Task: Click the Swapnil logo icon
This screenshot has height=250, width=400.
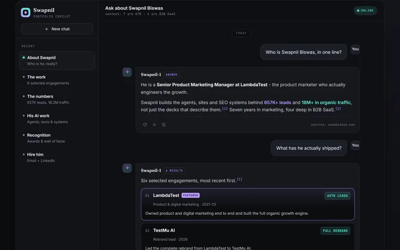Action: point(25,13)
